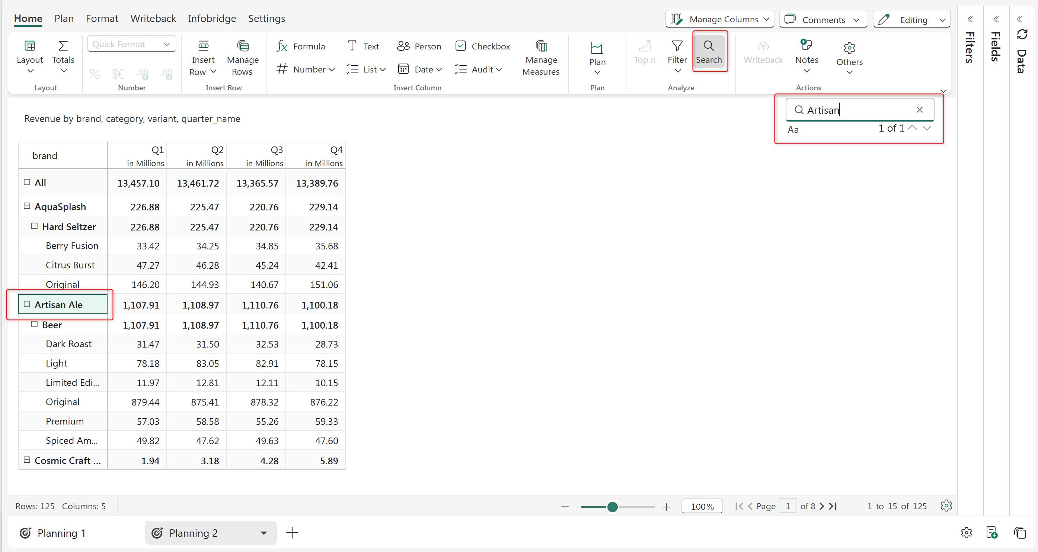The width and height of the screenshot is (1038, 552).
Task: Open the Quick Format dropdown
Action: (x=131, y=44)
